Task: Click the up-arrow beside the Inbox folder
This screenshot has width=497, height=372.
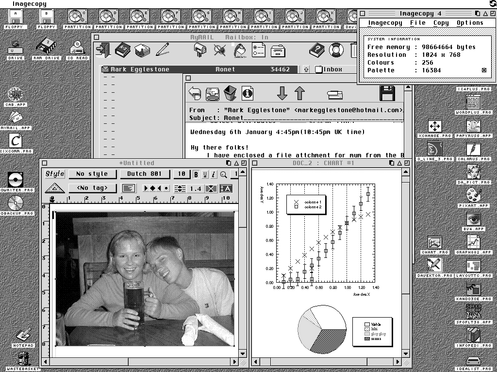Action: click(306, 69)
